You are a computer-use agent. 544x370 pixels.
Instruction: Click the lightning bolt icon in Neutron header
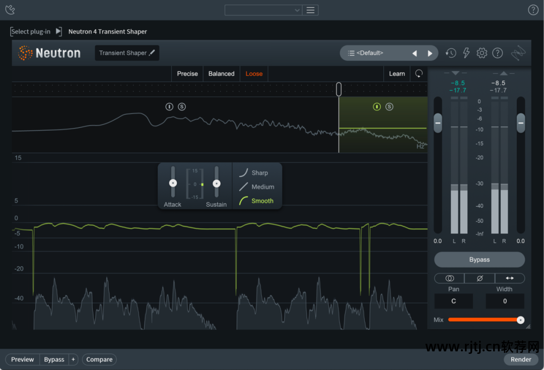point(466,53)
